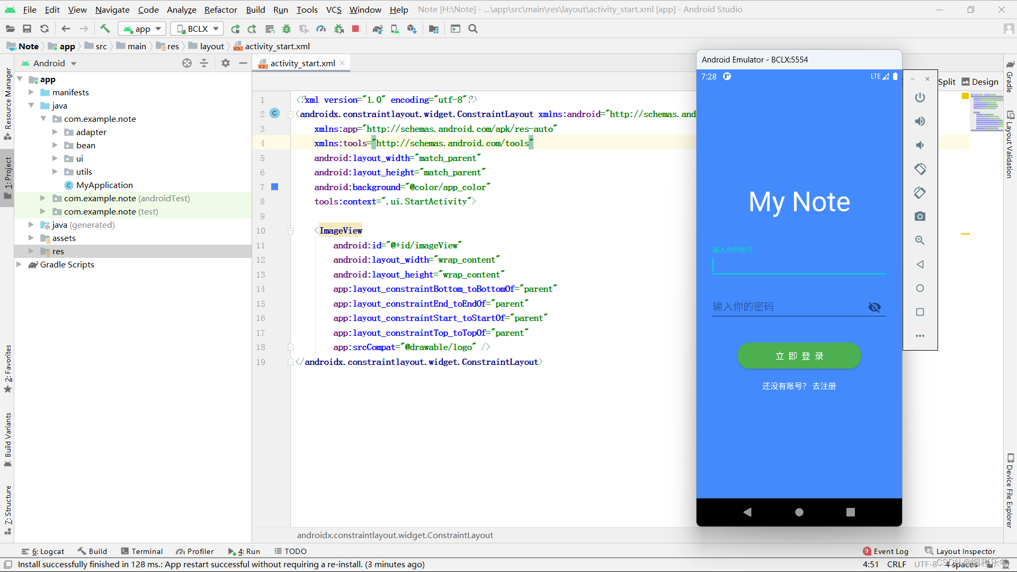Toggle password visibility eye icon
Screen dimensions: 1017x572
click(875, 307)
